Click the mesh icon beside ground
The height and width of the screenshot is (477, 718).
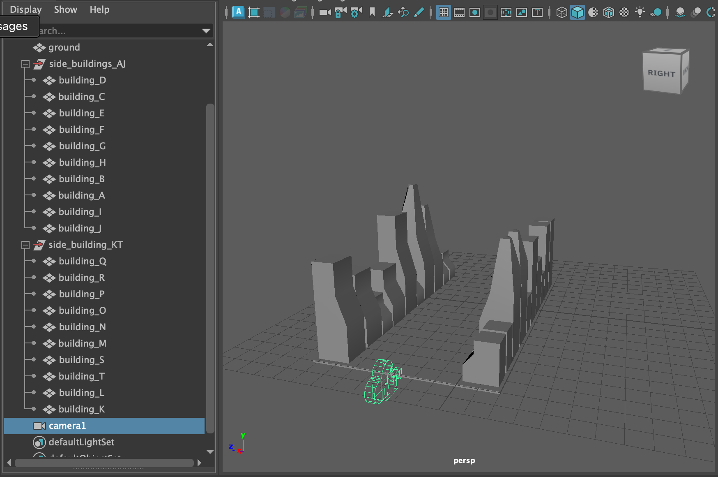(x=39, y=48)
